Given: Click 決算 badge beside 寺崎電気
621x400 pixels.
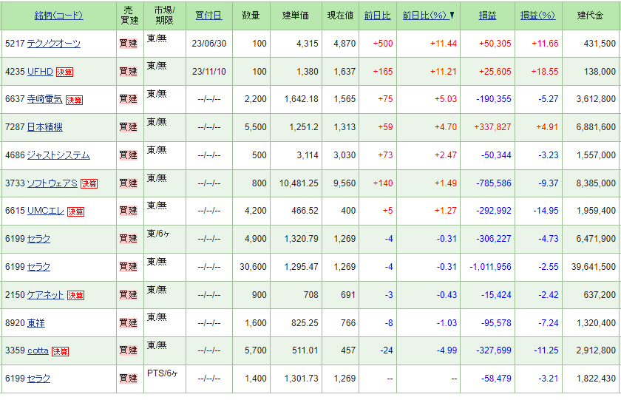Looking at the screenshot, I should point(74,101).
